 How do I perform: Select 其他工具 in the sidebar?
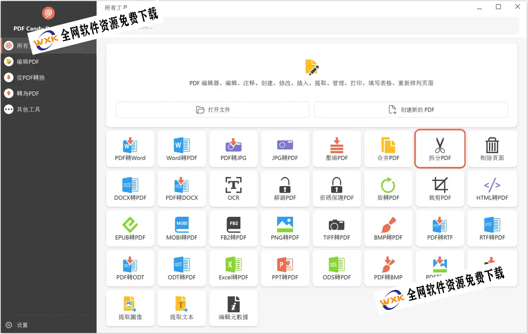[x=29, y=109]
